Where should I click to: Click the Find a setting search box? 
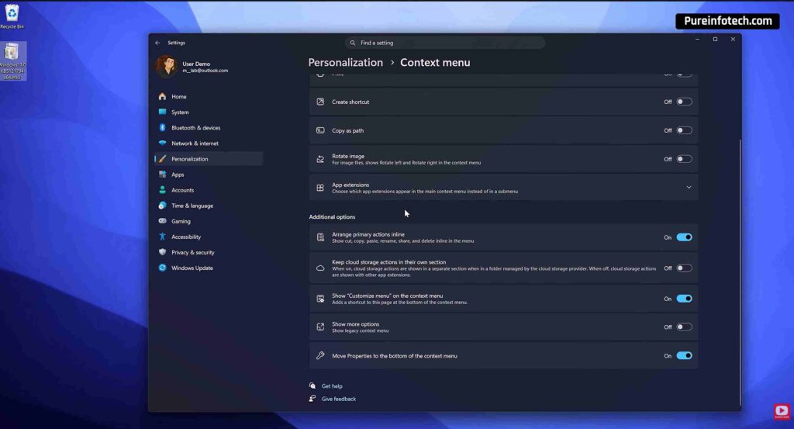coord(445,43)
